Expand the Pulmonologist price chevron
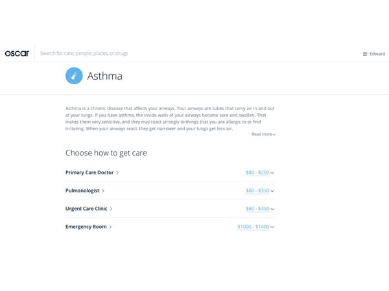This screenshot has width=389, height=291. click(x=273, y=191)
